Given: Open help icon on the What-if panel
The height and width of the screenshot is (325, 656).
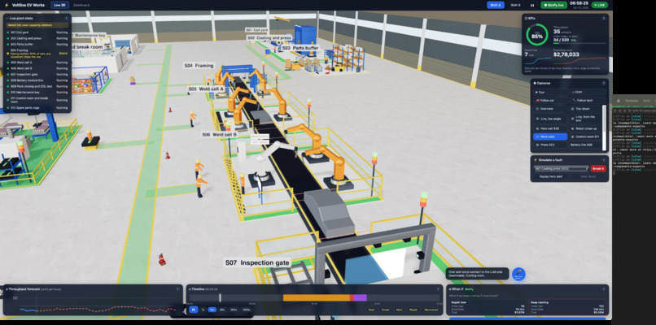Looking at the screenshot, I should click(603, 288).
